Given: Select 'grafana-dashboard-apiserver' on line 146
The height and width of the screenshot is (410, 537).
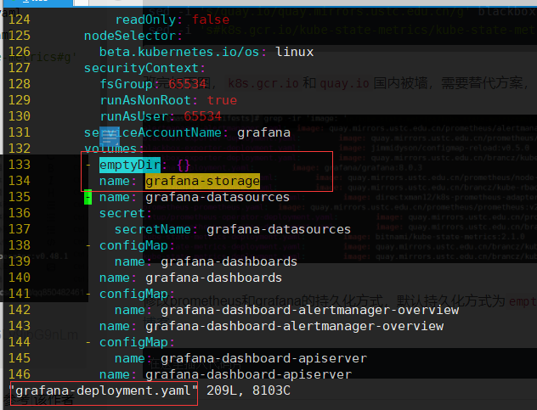Looking at the screenshot, I should point(249,374).
